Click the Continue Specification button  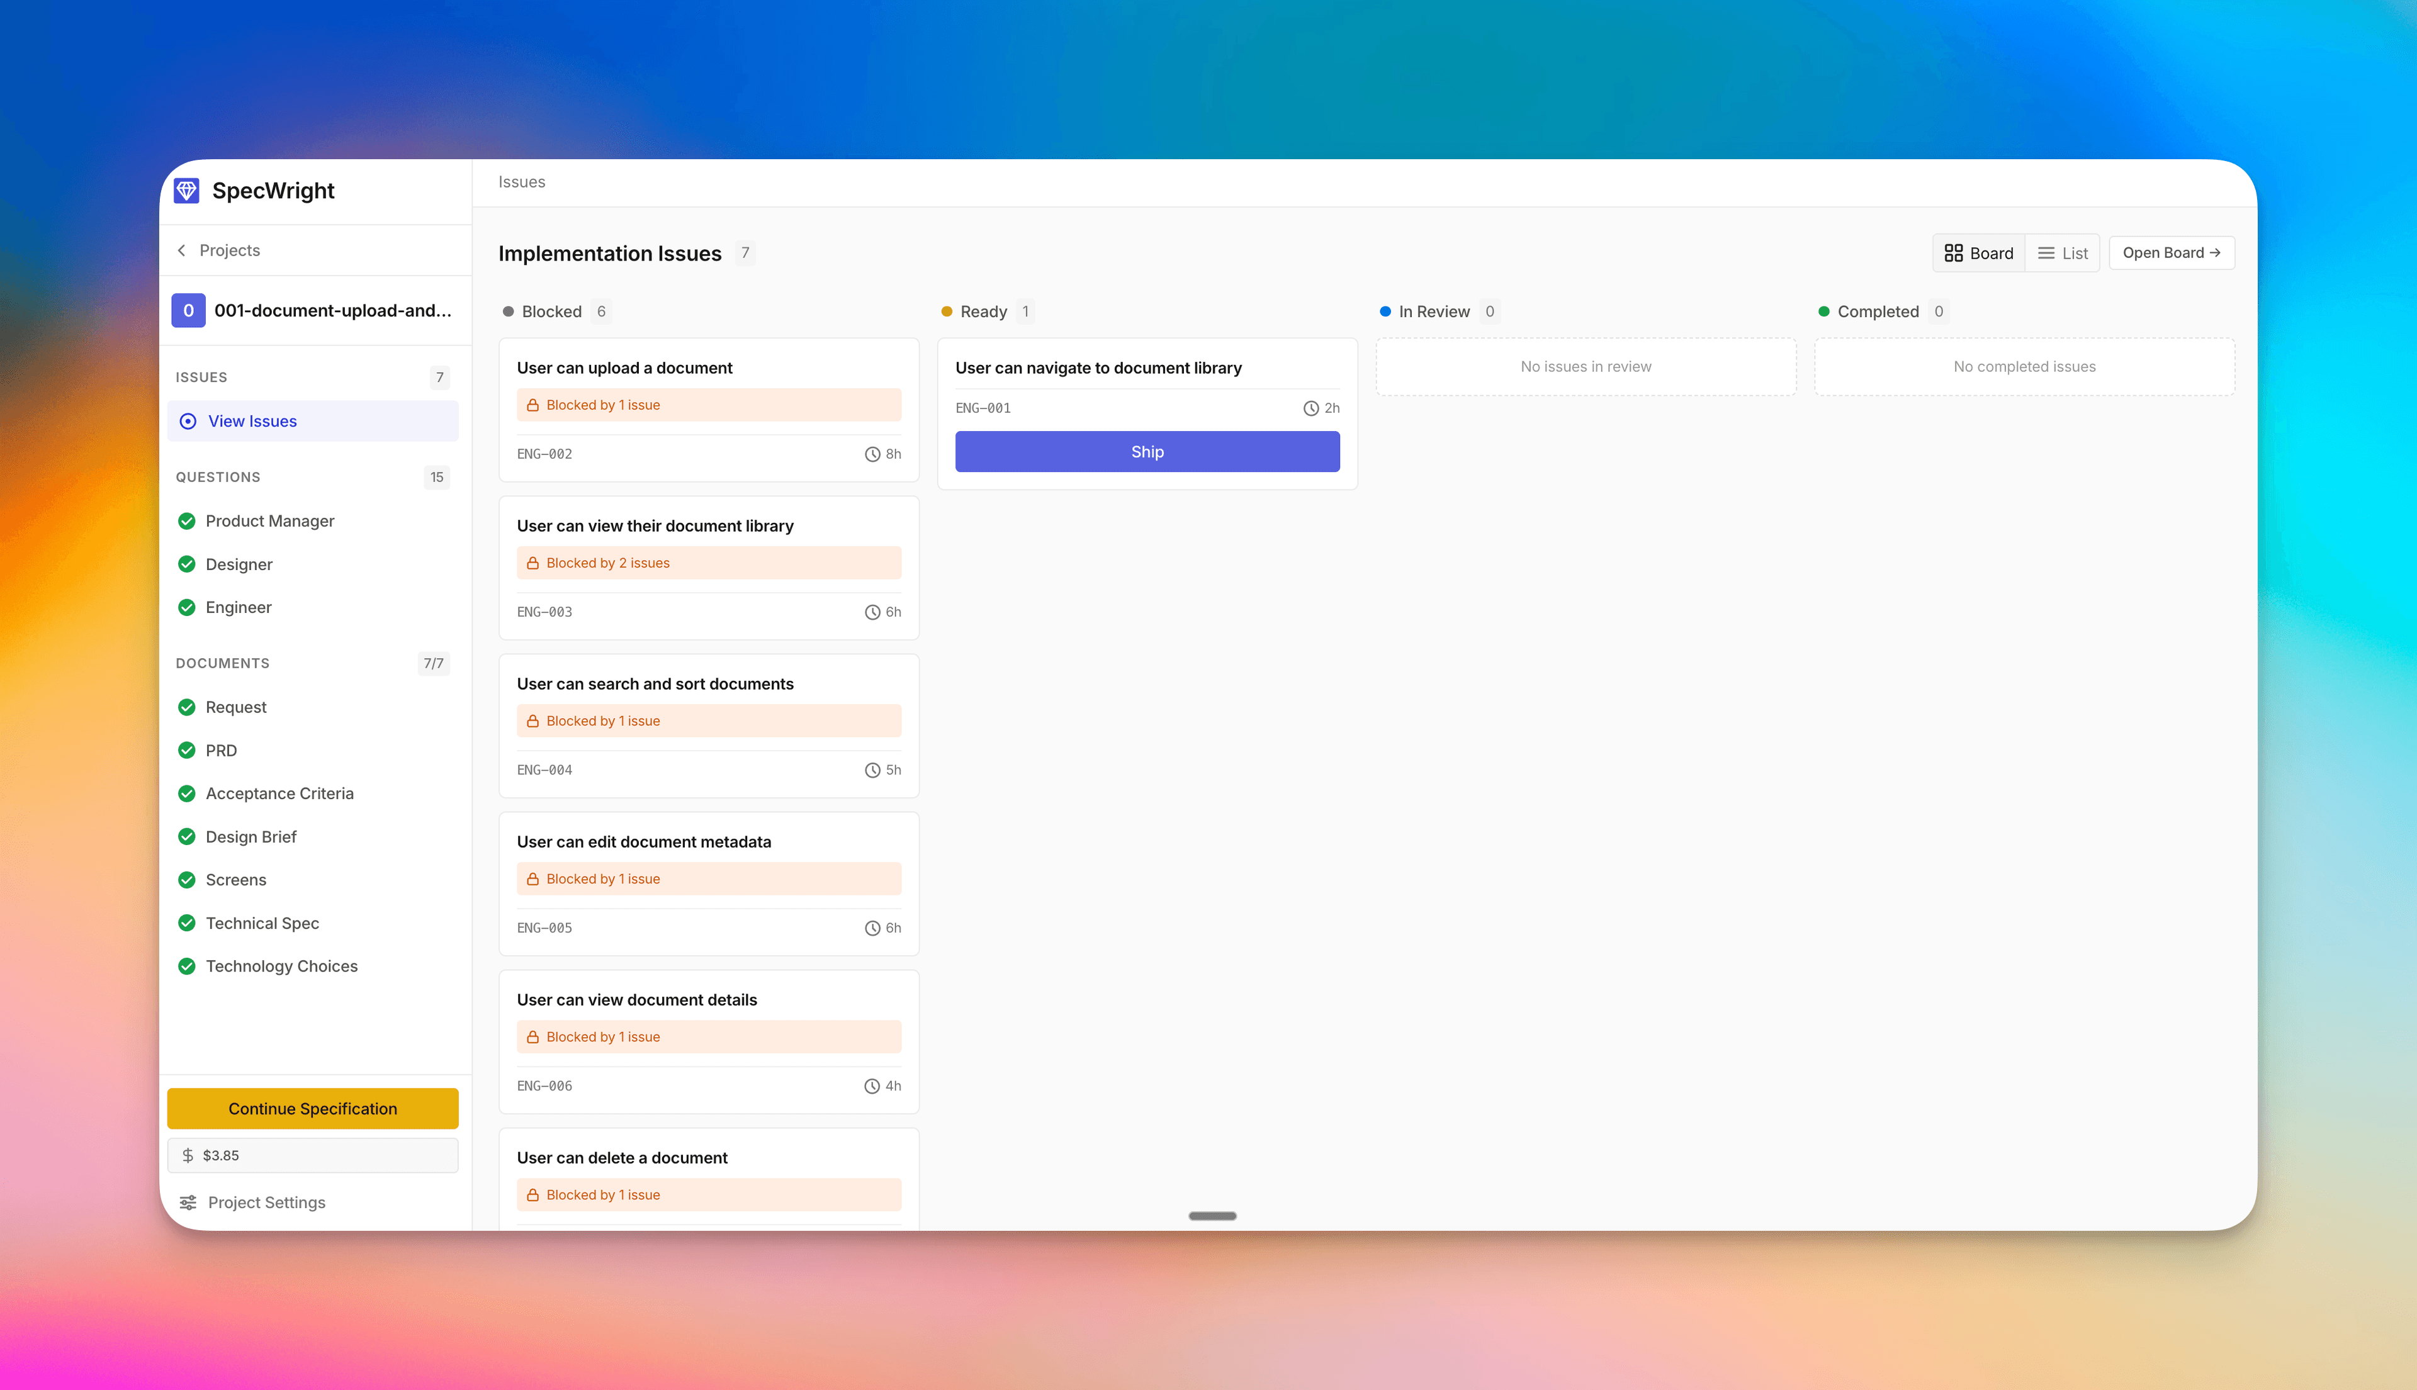(x=312, y=1108)
